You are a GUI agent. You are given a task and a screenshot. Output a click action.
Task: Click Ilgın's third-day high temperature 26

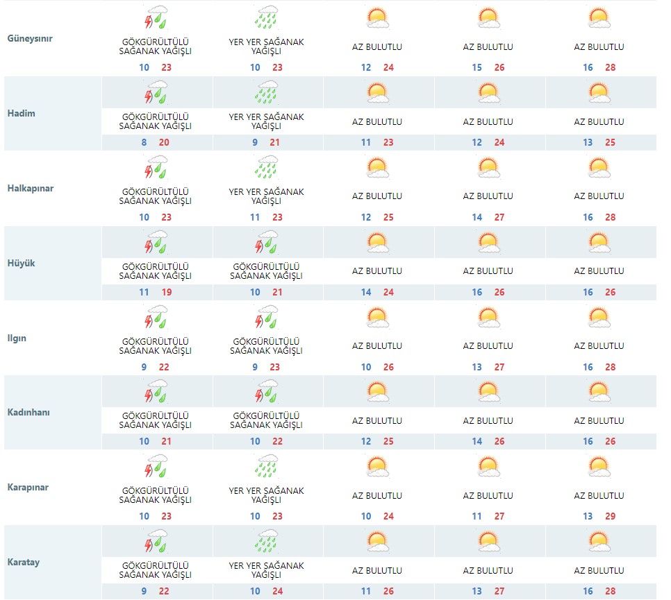[x=388, y=367]
